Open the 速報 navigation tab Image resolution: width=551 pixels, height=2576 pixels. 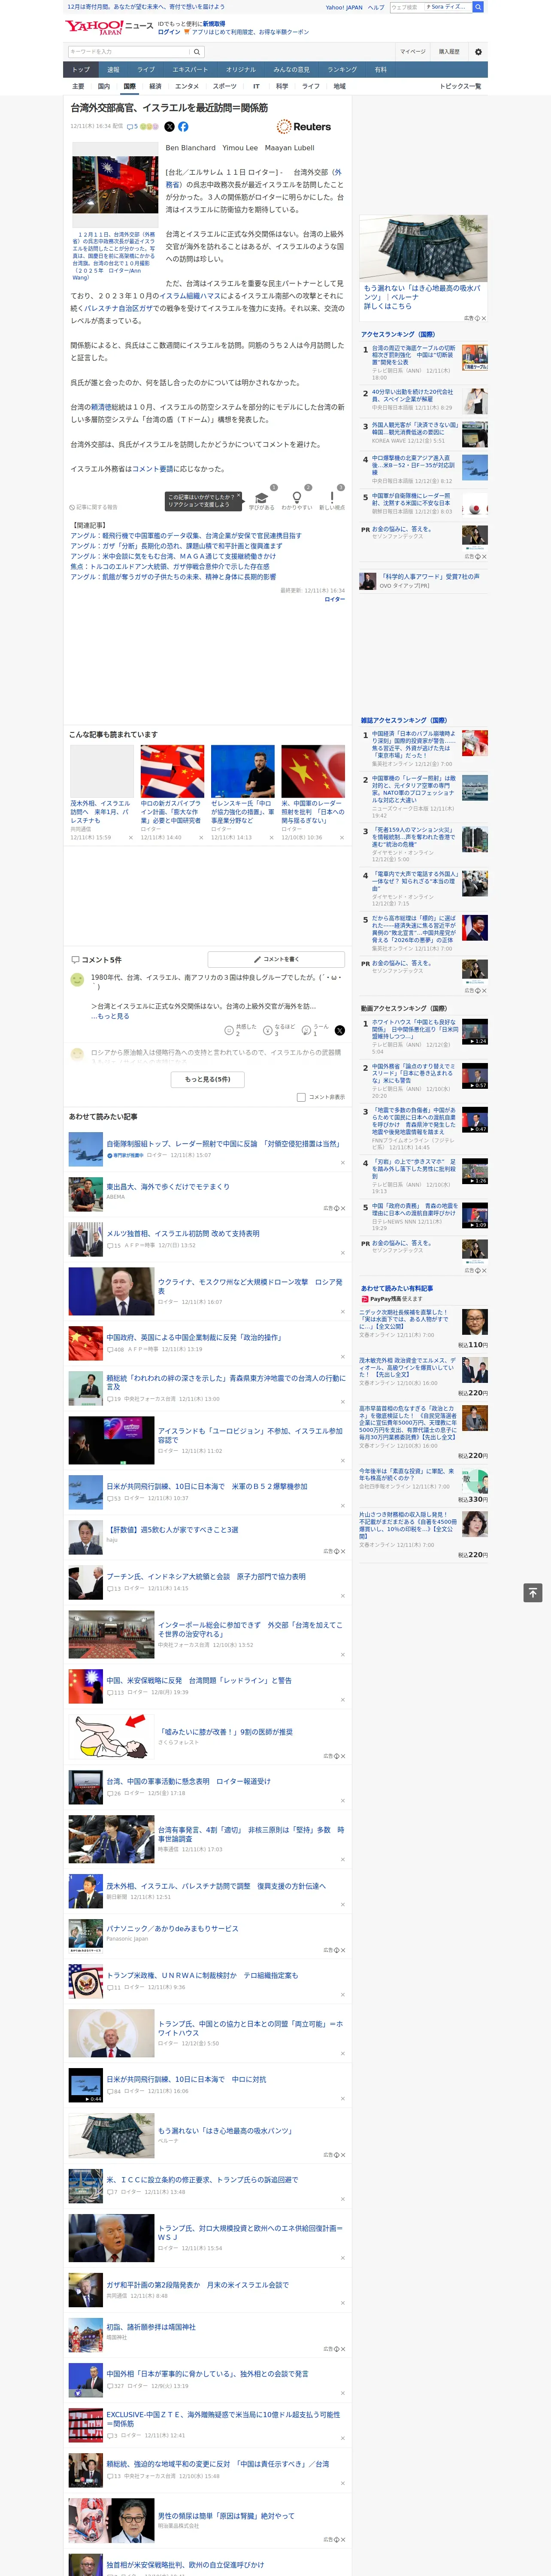[x=113, y=70]
